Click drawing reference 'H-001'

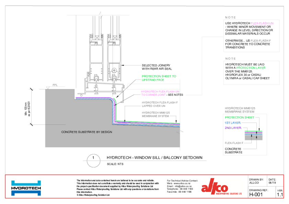click(x=256, y=195)
